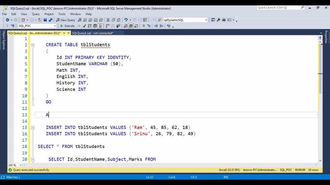Open the Properties side tab
Image resolution: width=330 pixels, height=185 pixels.
coord(326,37)
